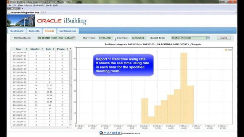244x137 pixels.
Task: Toggle half-width moon icon in IME toolbar
Action: tap(108, 133)
